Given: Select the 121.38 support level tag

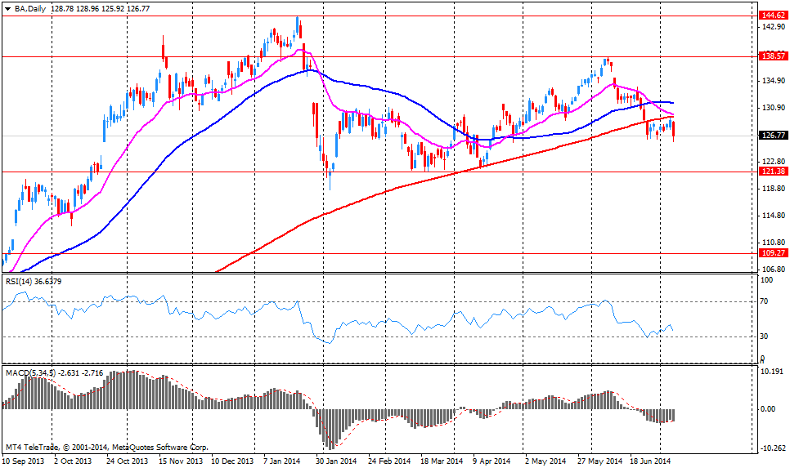Looking at the screenshot, I should 772,172.
